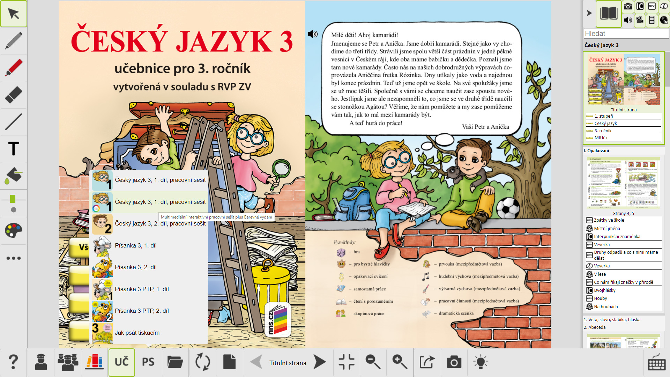Open V lese photo resource
670x377 pixels.
(x=624, y=274)
